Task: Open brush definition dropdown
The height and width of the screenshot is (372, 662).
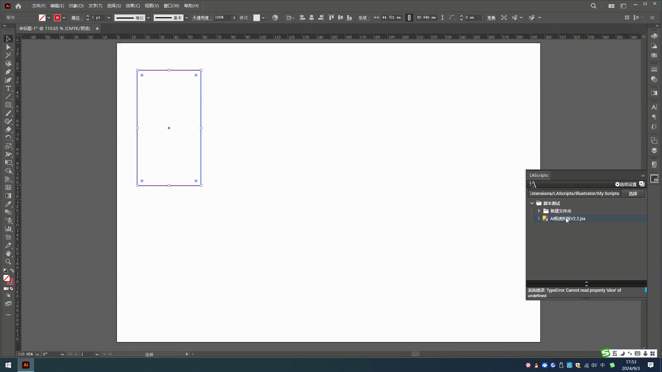Action: 187,18
